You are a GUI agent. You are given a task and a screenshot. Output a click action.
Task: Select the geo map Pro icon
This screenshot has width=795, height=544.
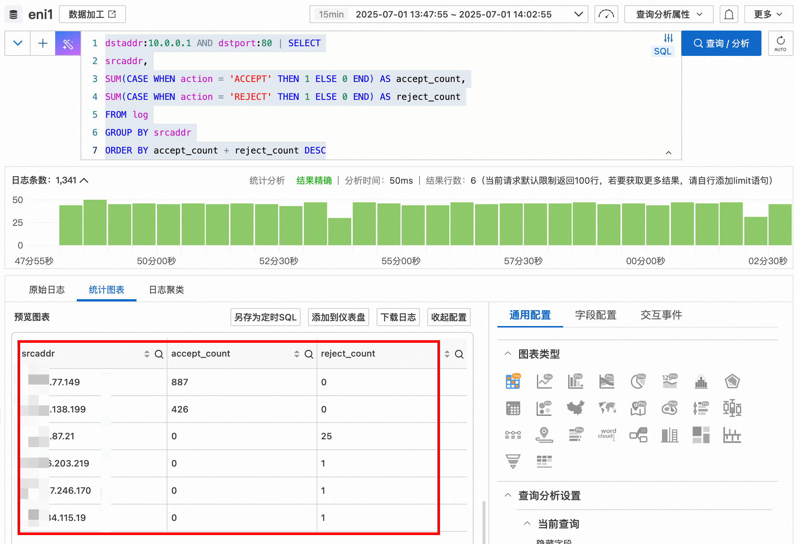(x=638, y=408)
